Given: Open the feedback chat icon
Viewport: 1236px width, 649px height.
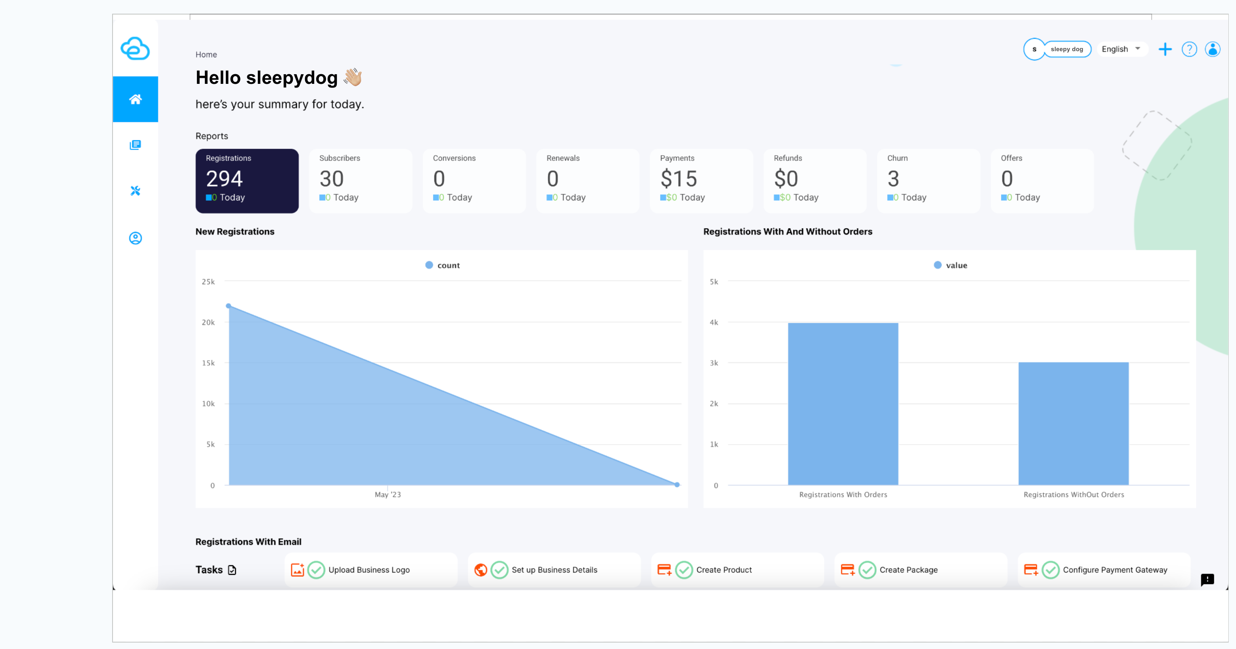Looking at the screenshot, I should pyautogui.click(x=1207, y=580).
